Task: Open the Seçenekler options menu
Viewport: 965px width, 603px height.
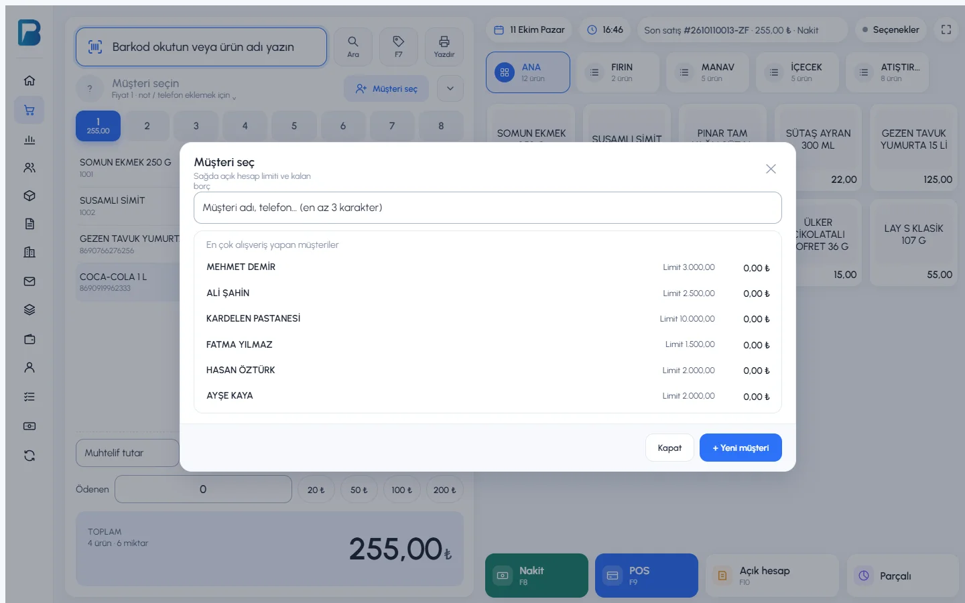Action: (x=890, y=29)
